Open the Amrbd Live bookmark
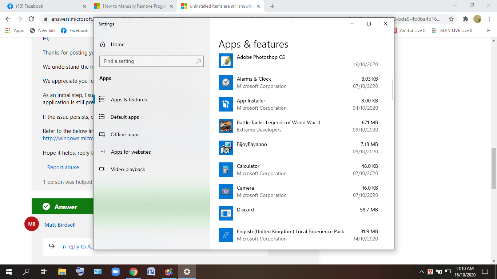Image resolution: width=497 pixels, height=279 pixels. [409, 31]
